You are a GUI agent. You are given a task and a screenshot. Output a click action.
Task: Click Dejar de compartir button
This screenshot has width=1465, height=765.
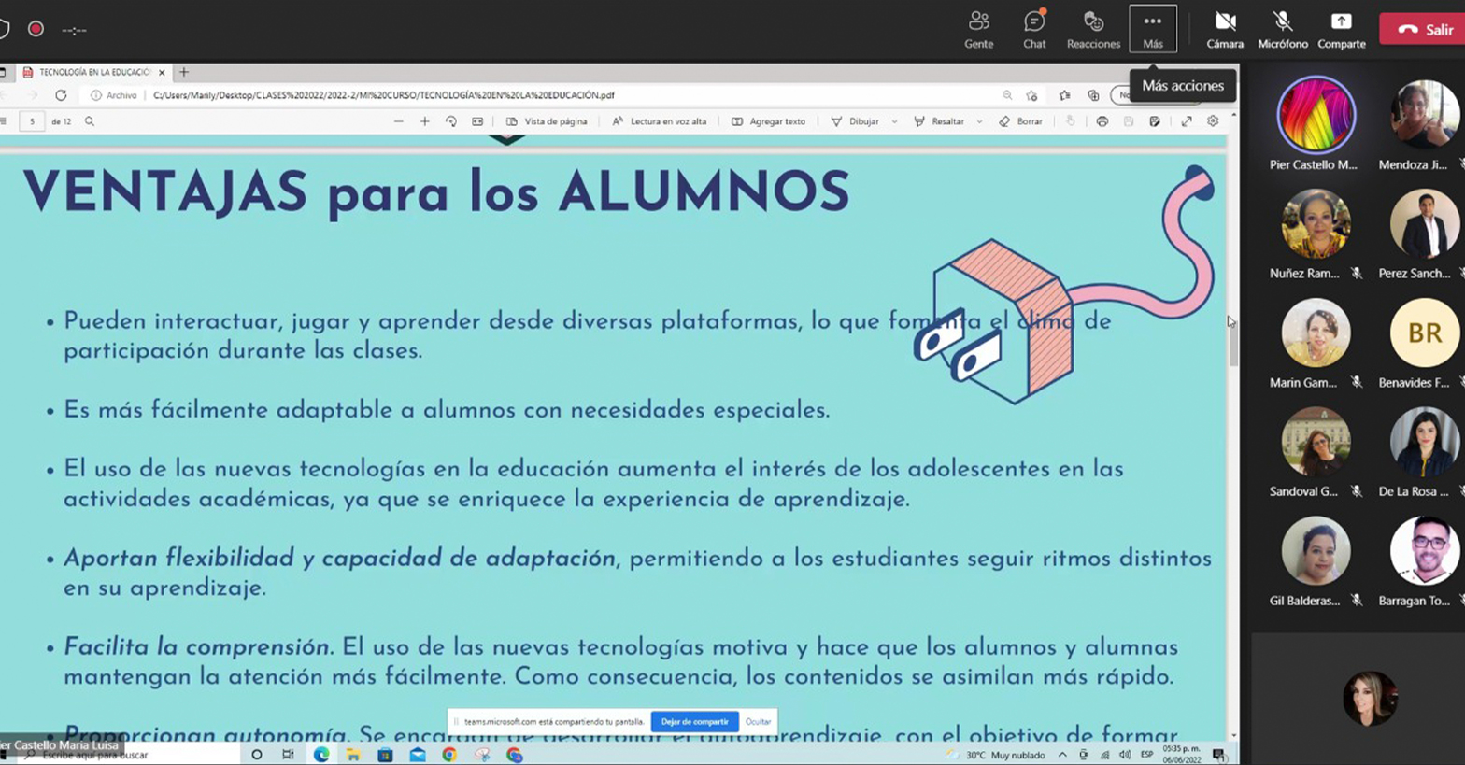(694, 721)
